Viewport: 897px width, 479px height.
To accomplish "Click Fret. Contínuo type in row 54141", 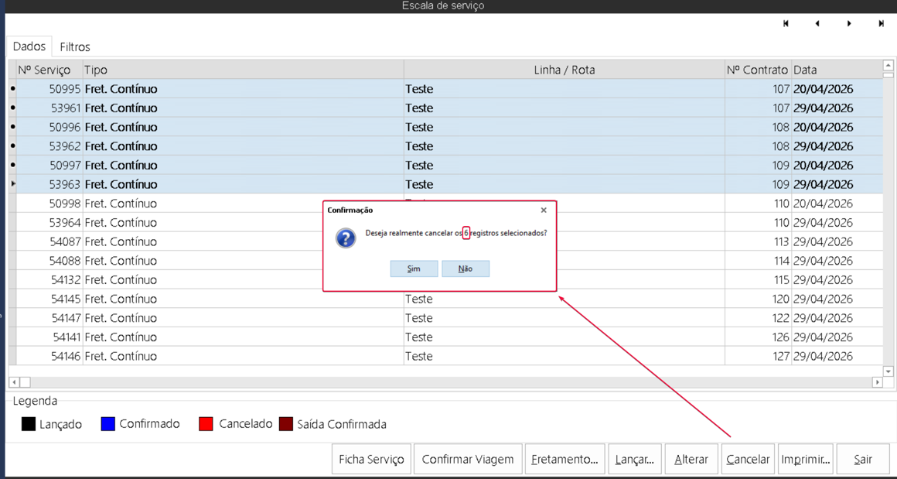I will pyautogui.click(x=243, y=337).
